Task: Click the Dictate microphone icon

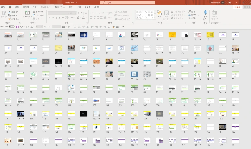Action: (x=205, y=13)
